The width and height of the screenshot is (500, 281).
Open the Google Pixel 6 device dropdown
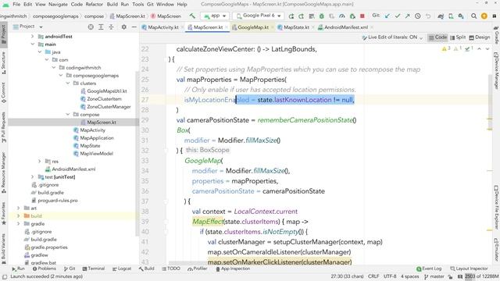click(259, 16)
